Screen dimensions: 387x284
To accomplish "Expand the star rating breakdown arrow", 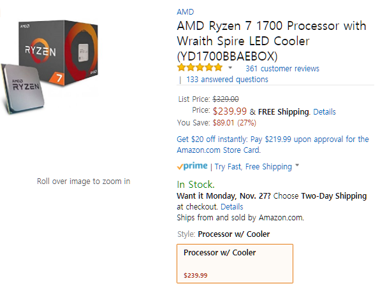I will pyautogui.click(x=230, y=68).
